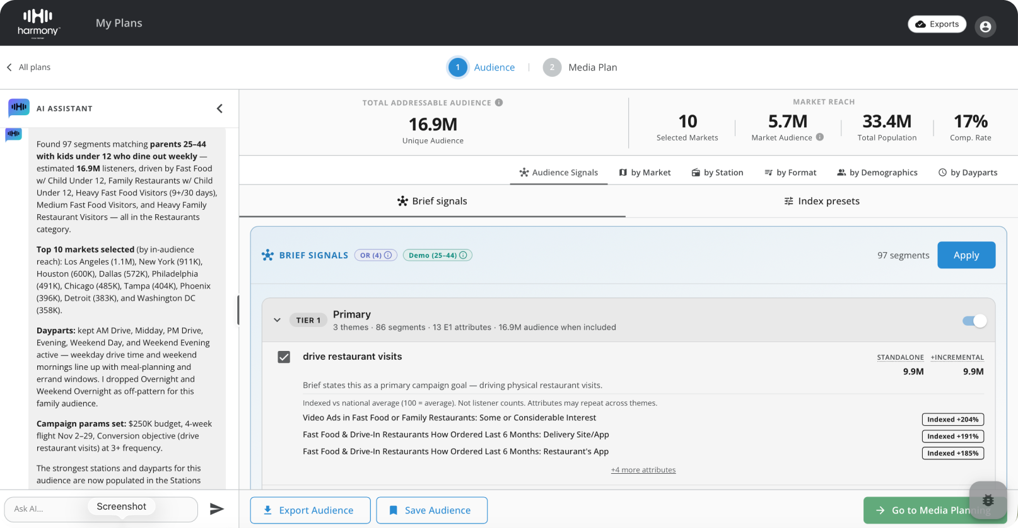Click the bug report floating icon
Image resolution: width=1018 pixels, height=528 pixels.
click(988, 500)
